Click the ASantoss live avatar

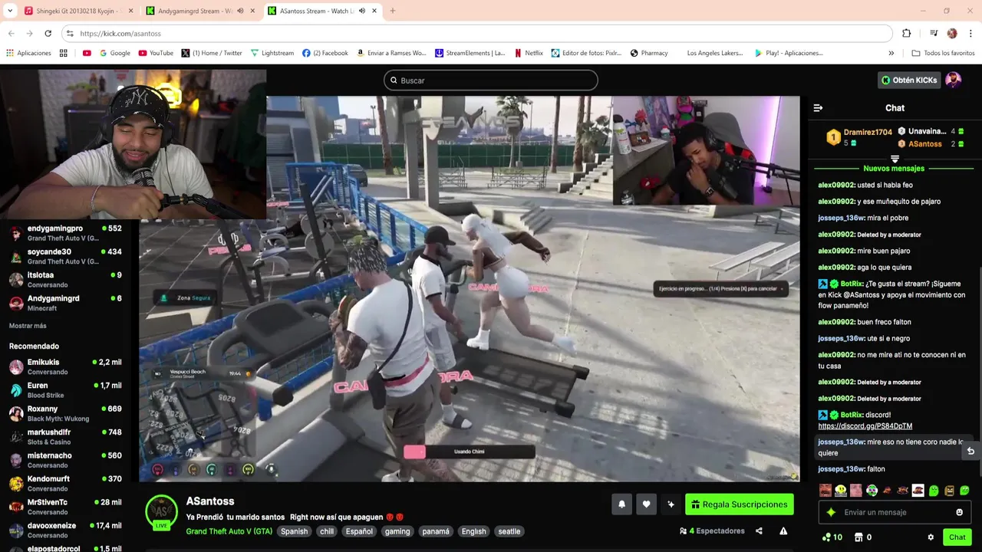tap(162, 512)
